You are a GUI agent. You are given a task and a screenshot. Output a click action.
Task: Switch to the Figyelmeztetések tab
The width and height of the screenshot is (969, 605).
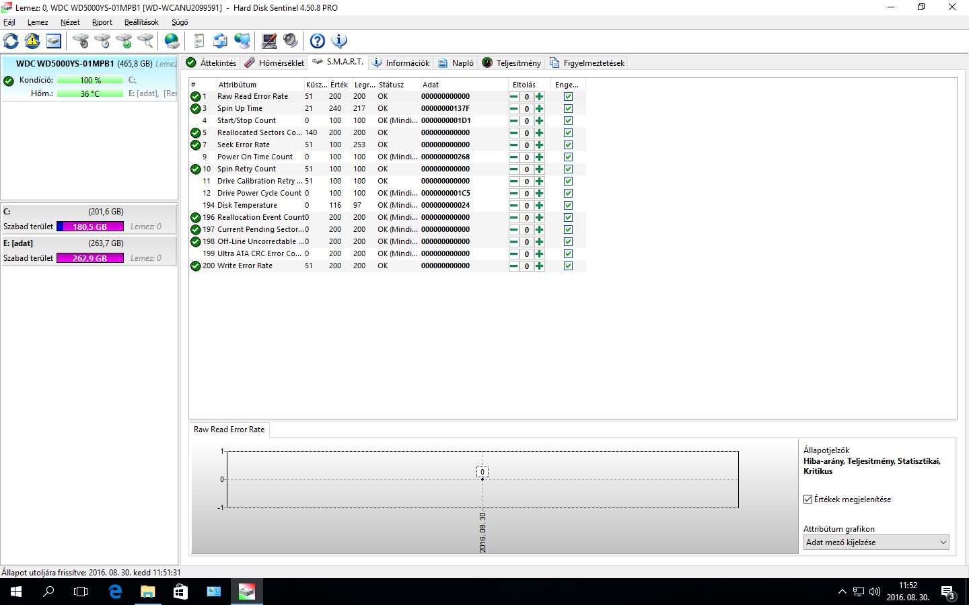tap(587, 63)
